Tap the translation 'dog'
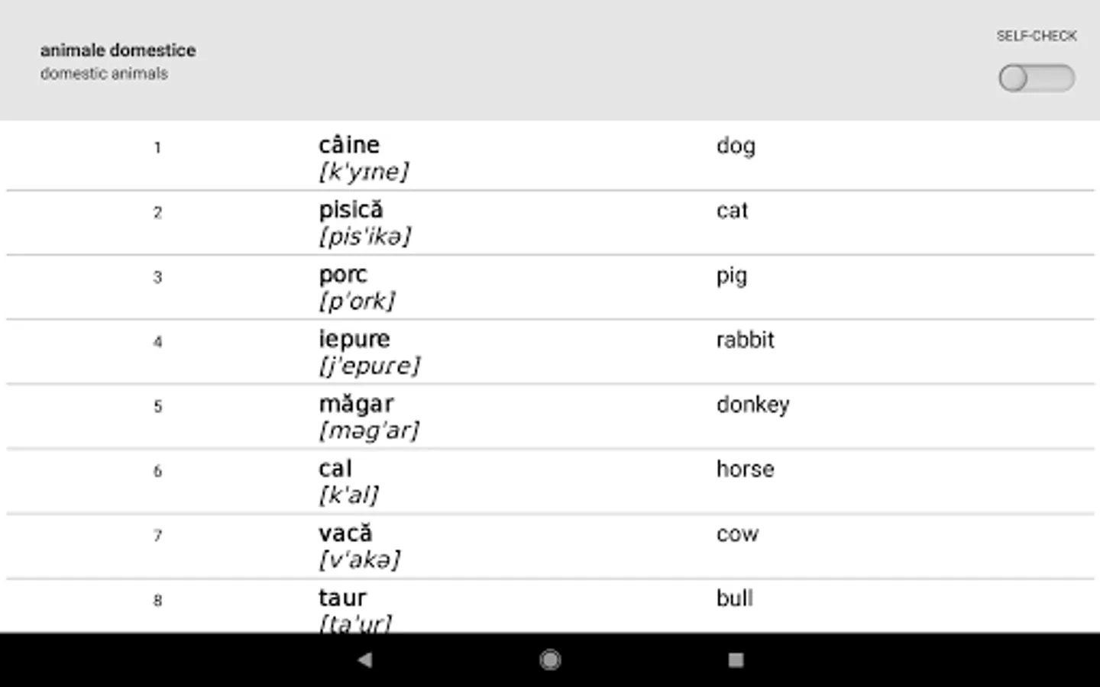 (x=736, y=146)
